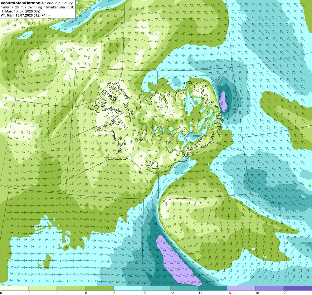Click the legend scale label "2"

pos(29,293)
